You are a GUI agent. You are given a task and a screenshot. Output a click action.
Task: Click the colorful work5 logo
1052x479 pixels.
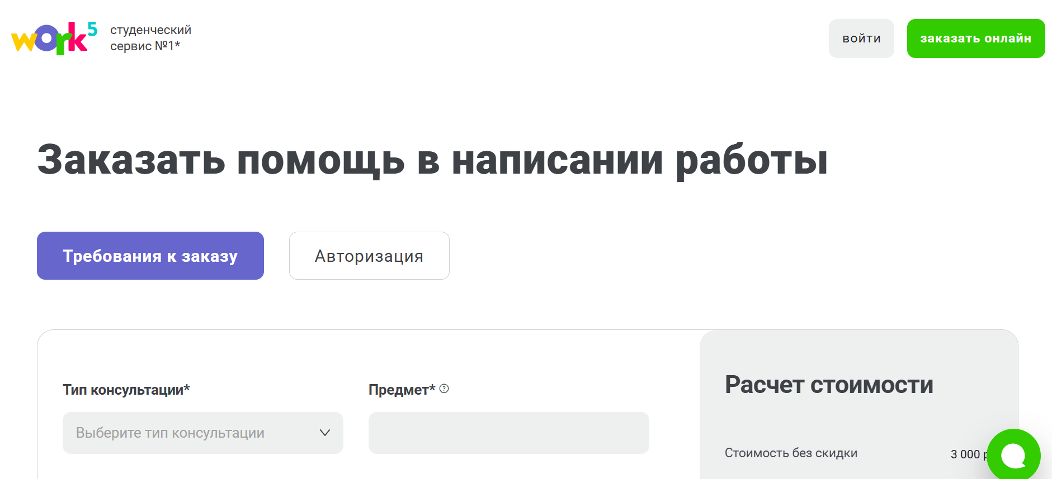(x=53, y=39)
